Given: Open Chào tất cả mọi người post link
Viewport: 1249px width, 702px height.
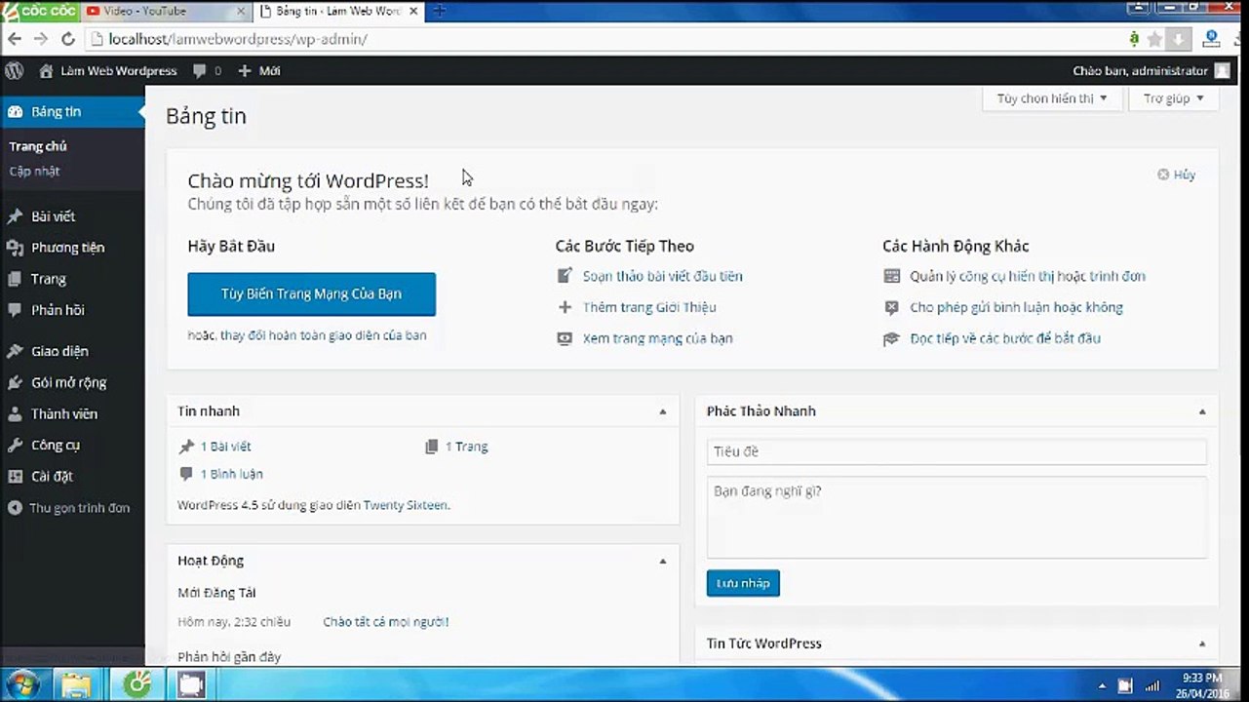Looking at the screenshot, I should tap(385, 622).
